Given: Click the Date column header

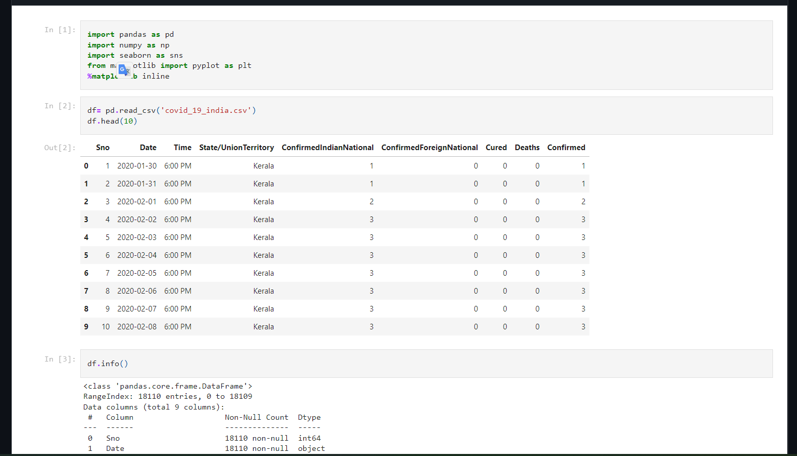Looking at the screenshot, I should tap(148, 148).
